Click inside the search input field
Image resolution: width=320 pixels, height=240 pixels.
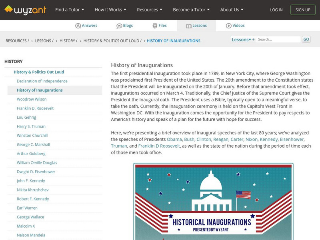pos(278,39)
